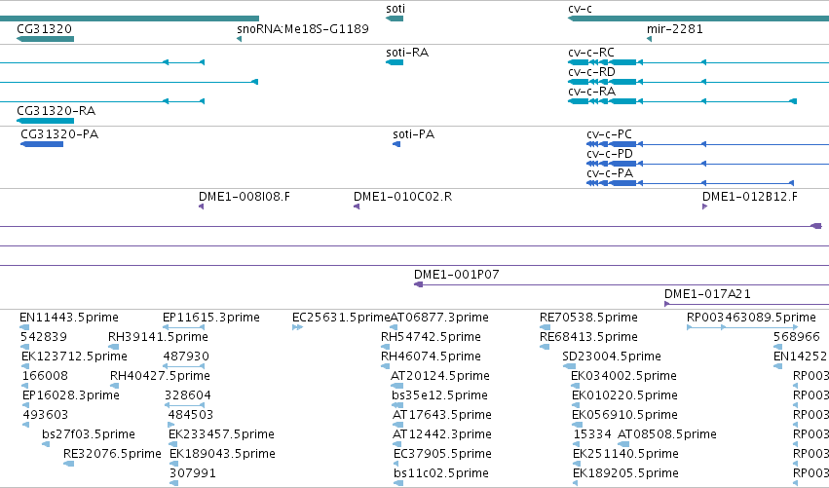Select the DME1-017A21 clone feature
Screen dimensions: 829x488
click(x=746, y=304)
